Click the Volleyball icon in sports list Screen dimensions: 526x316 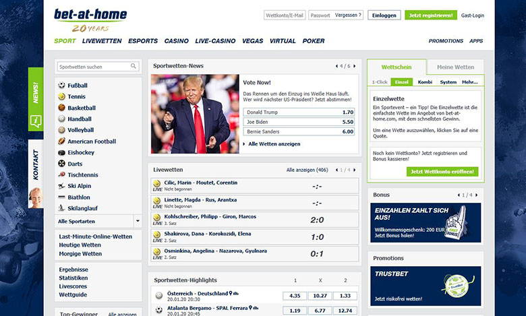tap(61, 129)
